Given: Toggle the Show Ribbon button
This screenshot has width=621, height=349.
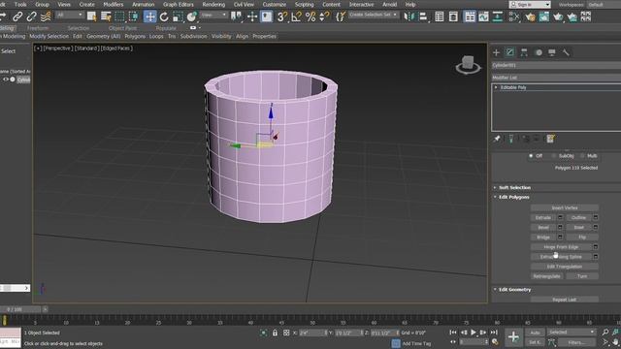Looking at the screenshot, I should (x=470, y=16).
